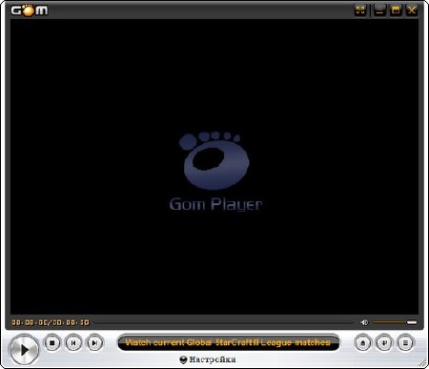
Task: Show the playlist with the three-lines icon
Action: pyautogui.click(x=405, y=343)
